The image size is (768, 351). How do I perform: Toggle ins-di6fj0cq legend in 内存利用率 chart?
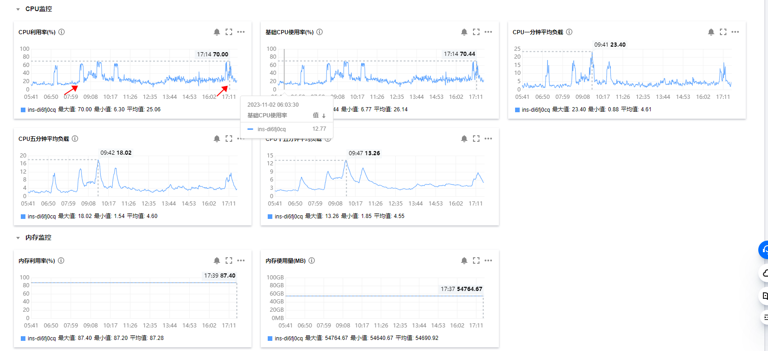tap(41, 339)
